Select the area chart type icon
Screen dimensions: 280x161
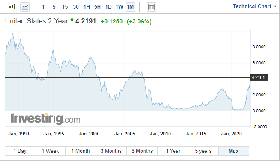coord(25,7)
